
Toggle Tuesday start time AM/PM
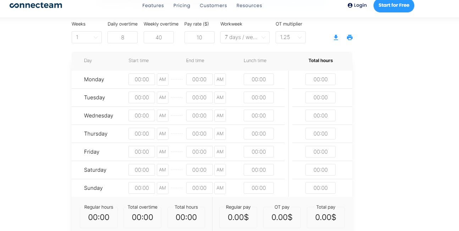point(162,98)
